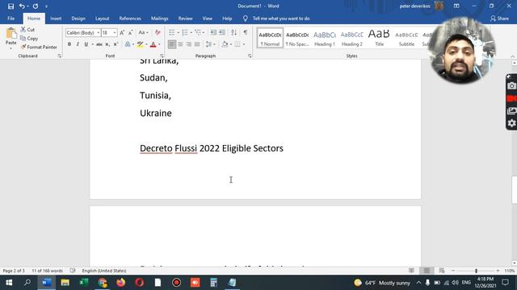Open the font color dropdown arrow
The height and width of the screenshot is (290, 517).
pyautogui.click(x=159, y=44)
